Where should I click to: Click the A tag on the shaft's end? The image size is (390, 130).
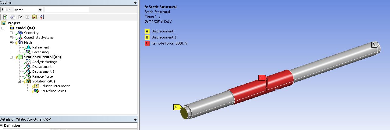(x=177, y=107)
